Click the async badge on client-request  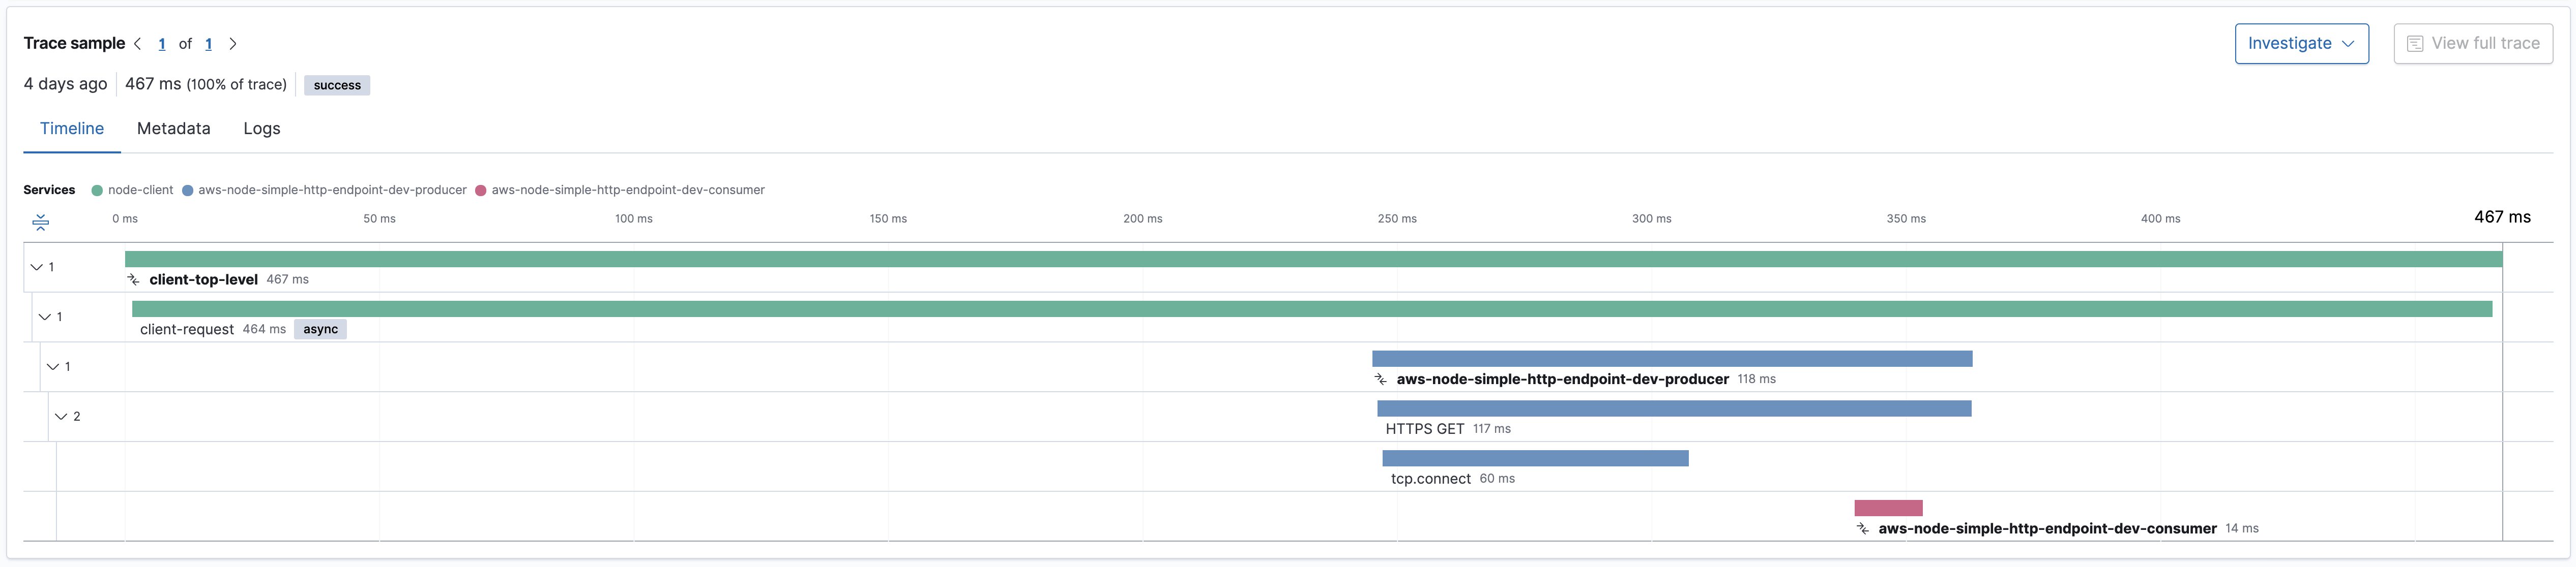tap(320, 328)
